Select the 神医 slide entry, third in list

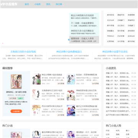(84, 32)
